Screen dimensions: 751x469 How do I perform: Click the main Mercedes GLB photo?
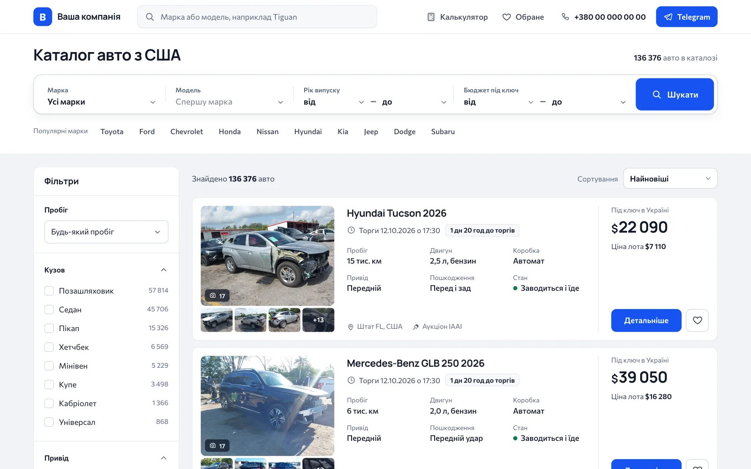tap(268, 406)
